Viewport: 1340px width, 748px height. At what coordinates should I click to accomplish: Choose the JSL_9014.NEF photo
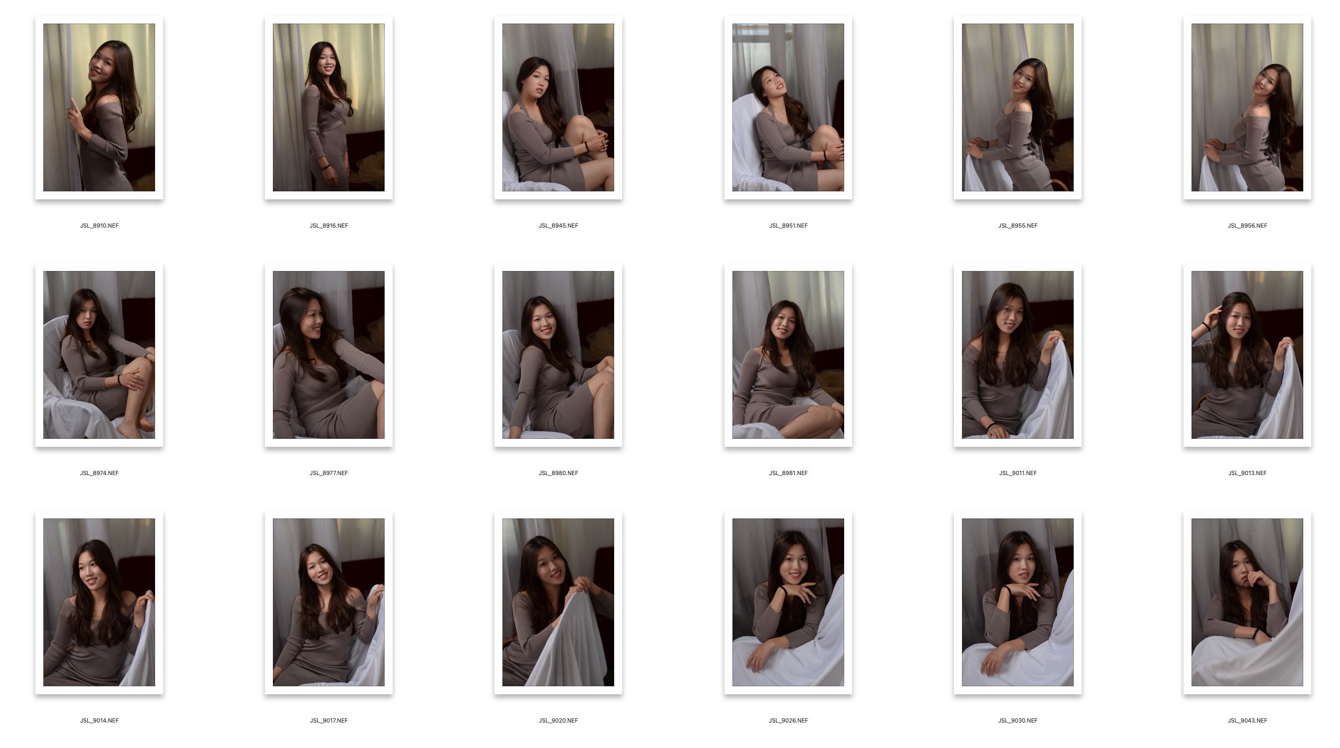click(99, 602)
